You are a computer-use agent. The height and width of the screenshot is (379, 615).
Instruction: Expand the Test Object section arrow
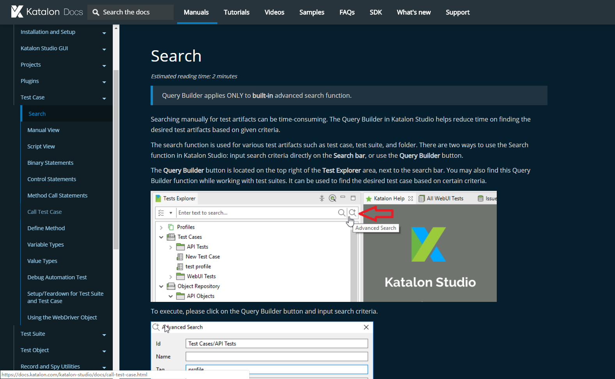(x=104, y=351)
